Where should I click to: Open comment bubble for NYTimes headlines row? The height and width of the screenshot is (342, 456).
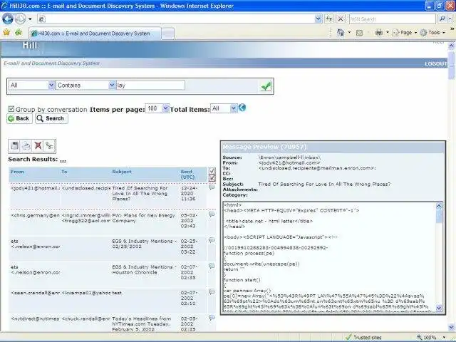[x=212, y=318]
